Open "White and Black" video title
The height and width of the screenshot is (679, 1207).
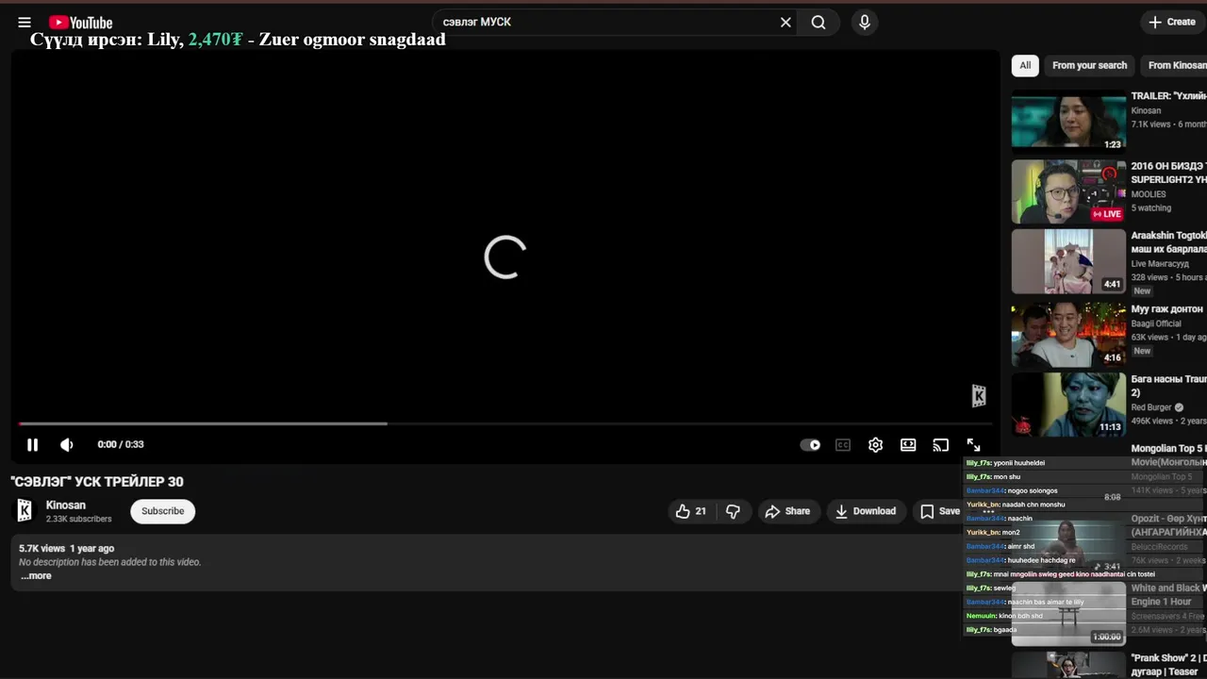(1168, 595)
